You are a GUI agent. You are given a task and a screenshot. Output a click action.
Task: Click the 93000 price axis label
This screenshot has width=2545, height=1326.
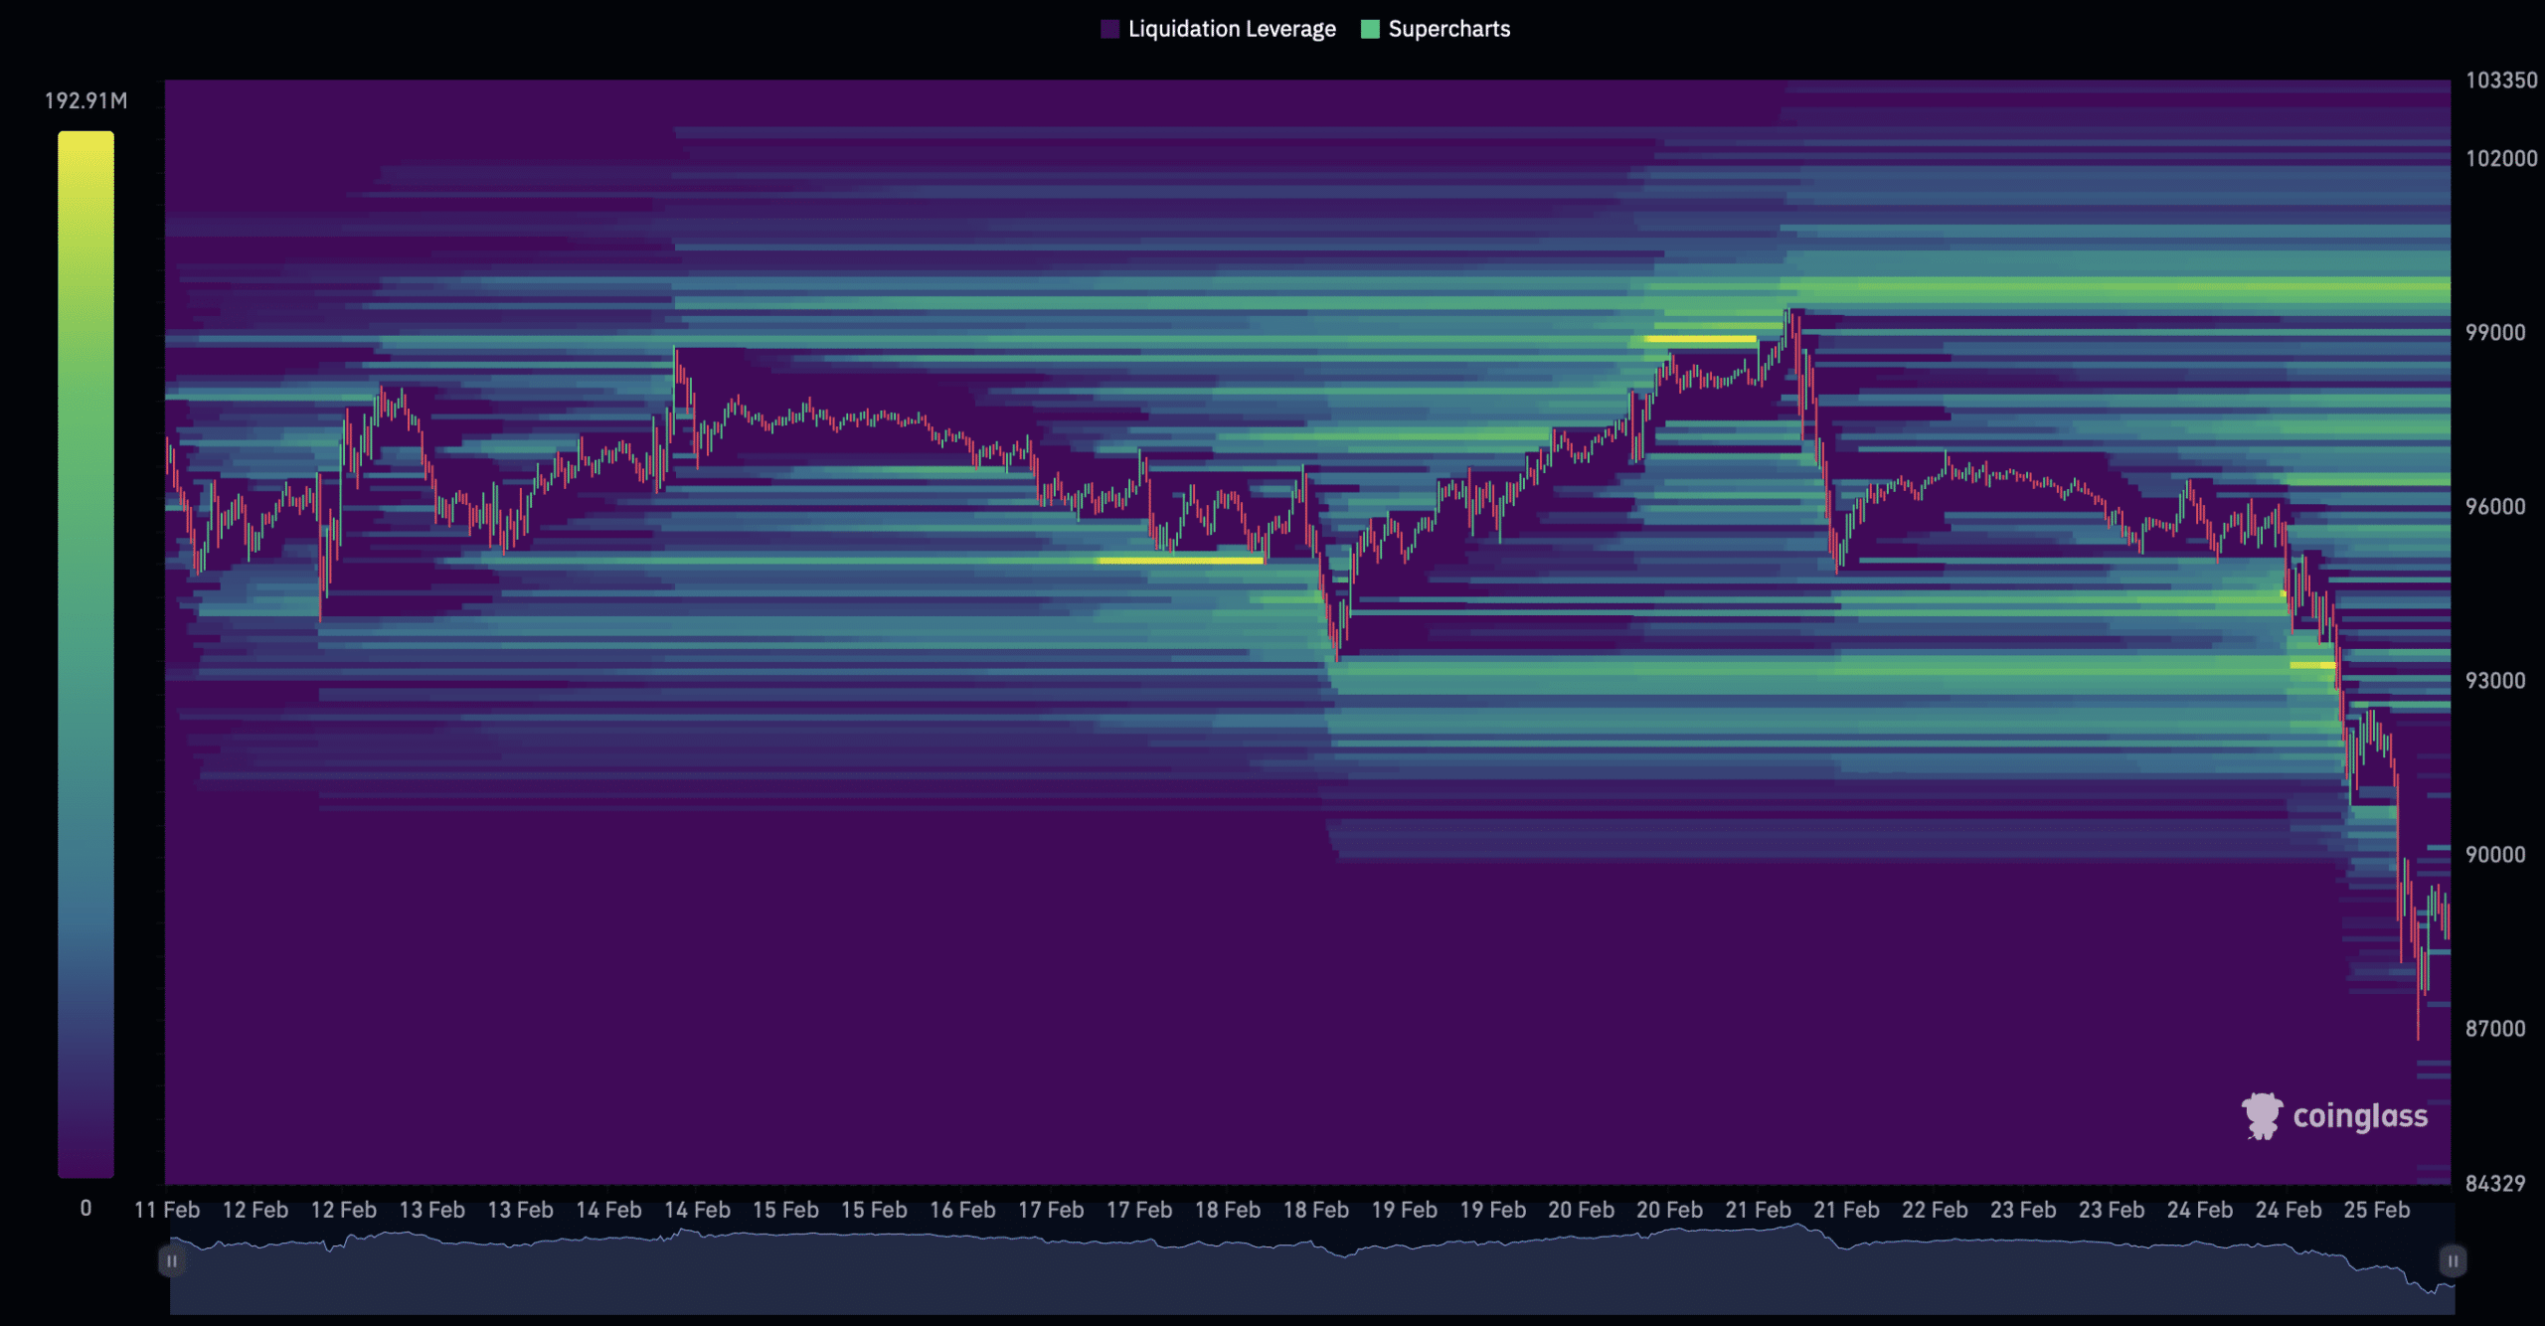click(2495, 680)
